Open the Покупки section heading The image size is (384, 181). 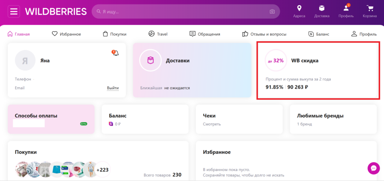pyautogui.click(x=26, y=152)
